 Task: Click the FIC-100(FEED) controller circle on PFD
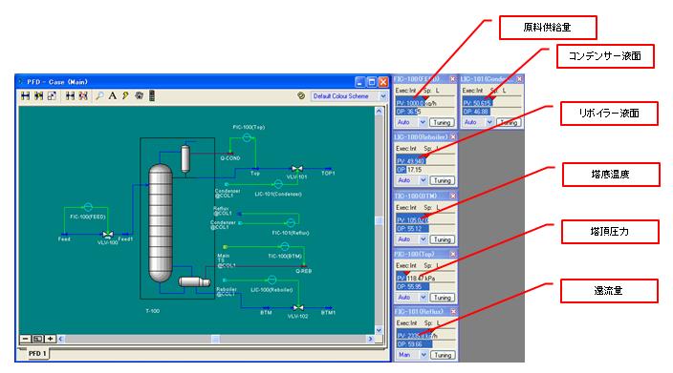[x=88, y=207]
